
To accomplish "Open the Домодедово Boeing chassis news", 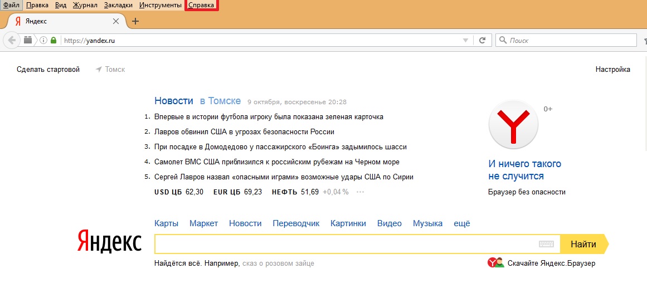I will pyautogui.click(x=280, y=147).
